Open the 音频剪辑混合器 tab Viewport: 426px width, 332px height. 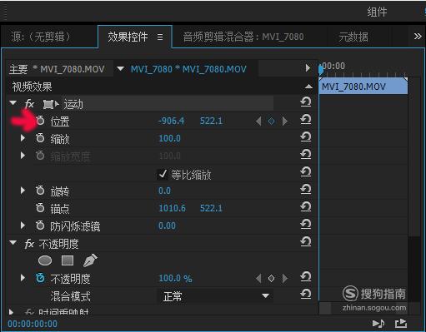tap(243, 37)
